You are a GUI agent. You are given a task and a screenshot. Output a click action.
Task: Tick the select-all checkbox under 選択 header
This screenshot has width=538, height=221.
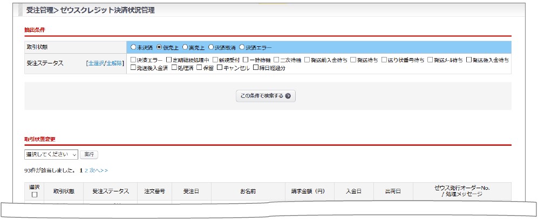pos(35,195)
